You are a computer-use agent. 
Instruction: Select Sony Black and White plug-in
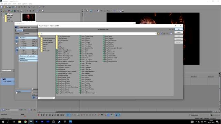64,65
